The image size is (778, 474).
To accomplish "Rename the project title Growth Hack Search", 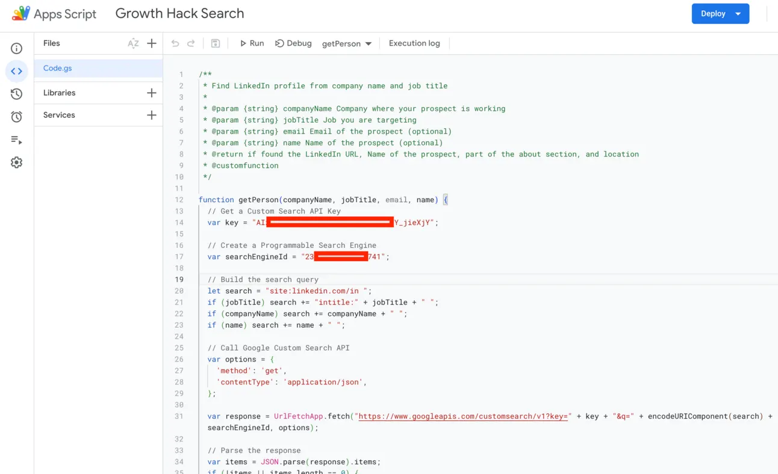I will point(179,13).
